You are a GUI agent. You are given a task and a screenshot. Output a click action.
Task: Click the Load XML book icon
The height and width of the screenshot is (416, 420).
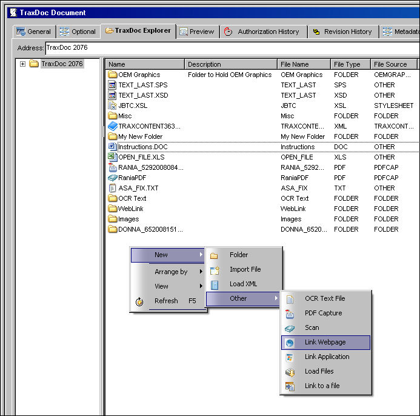[215, 285]
